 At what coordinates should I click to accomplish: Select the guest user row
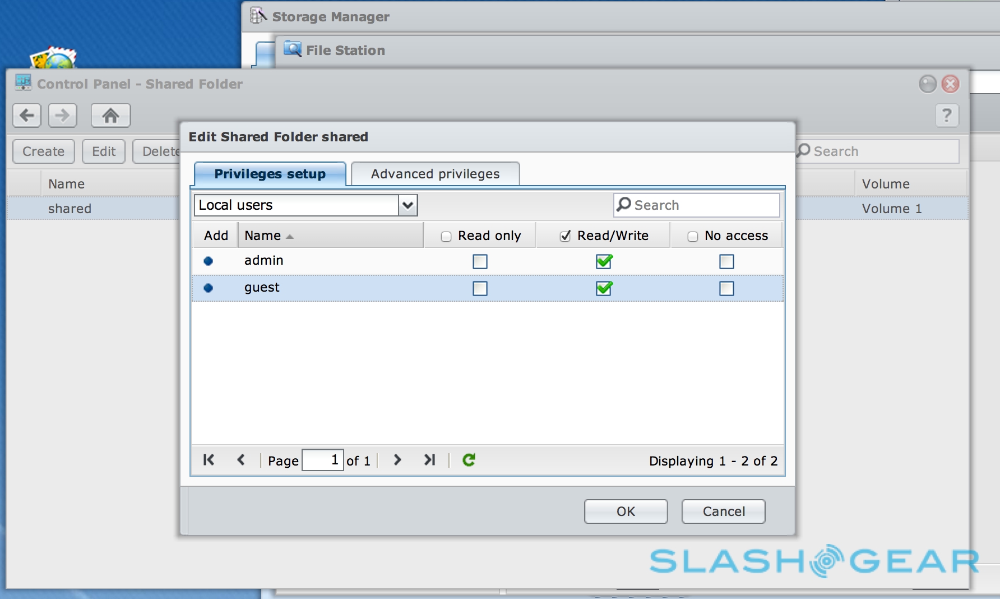[x=487, y=288]
